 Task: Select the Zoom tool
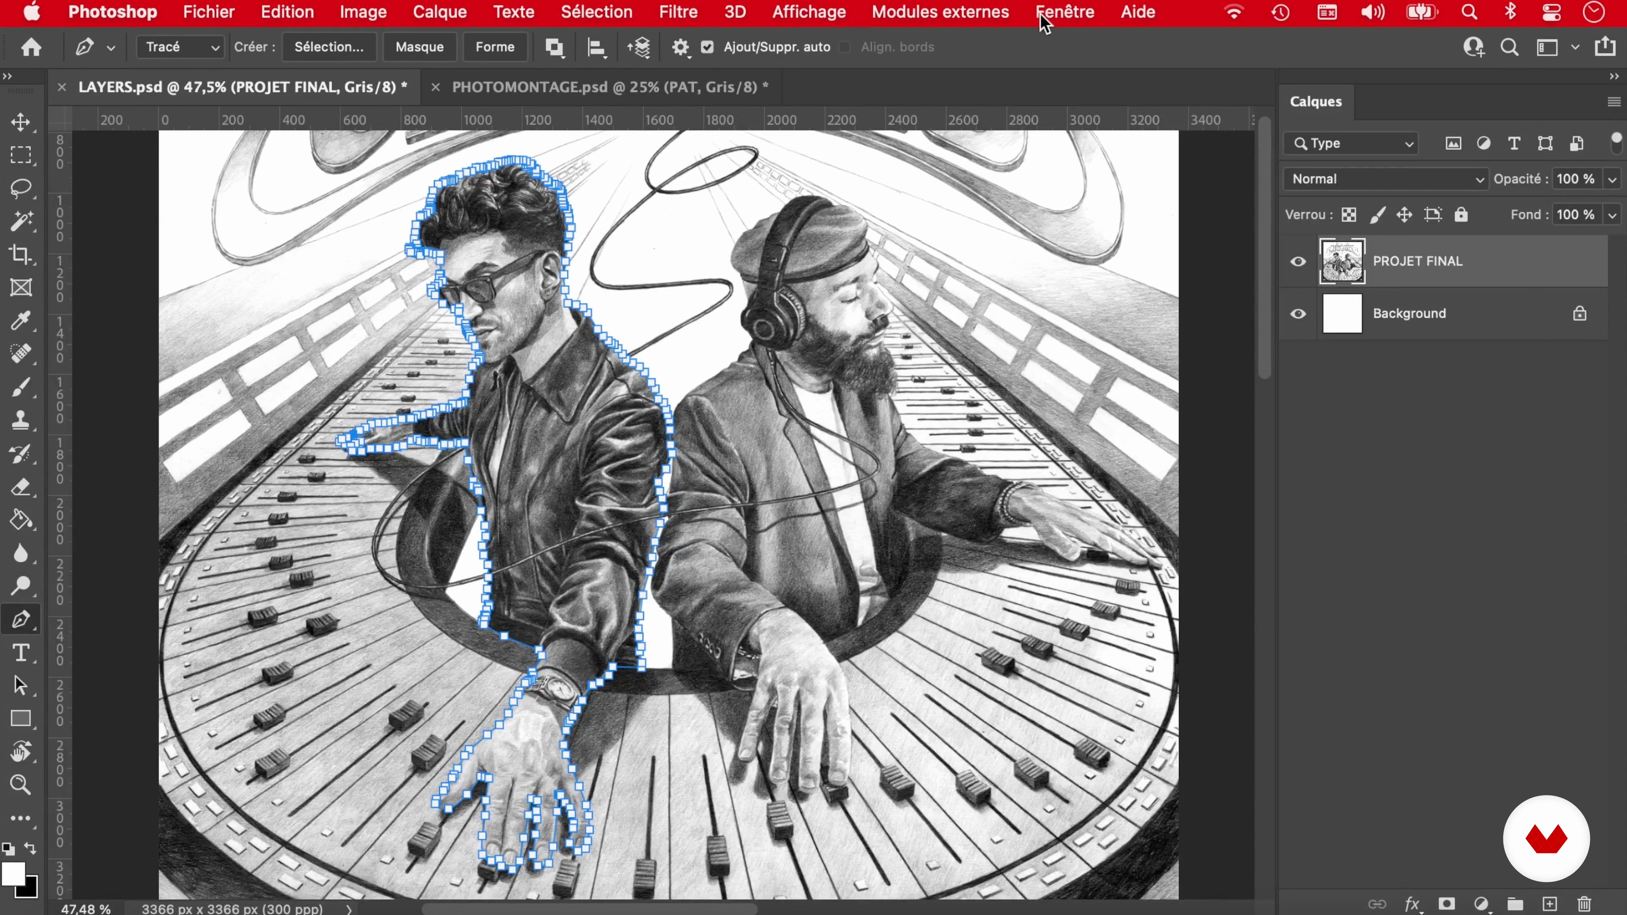point(21,785)
